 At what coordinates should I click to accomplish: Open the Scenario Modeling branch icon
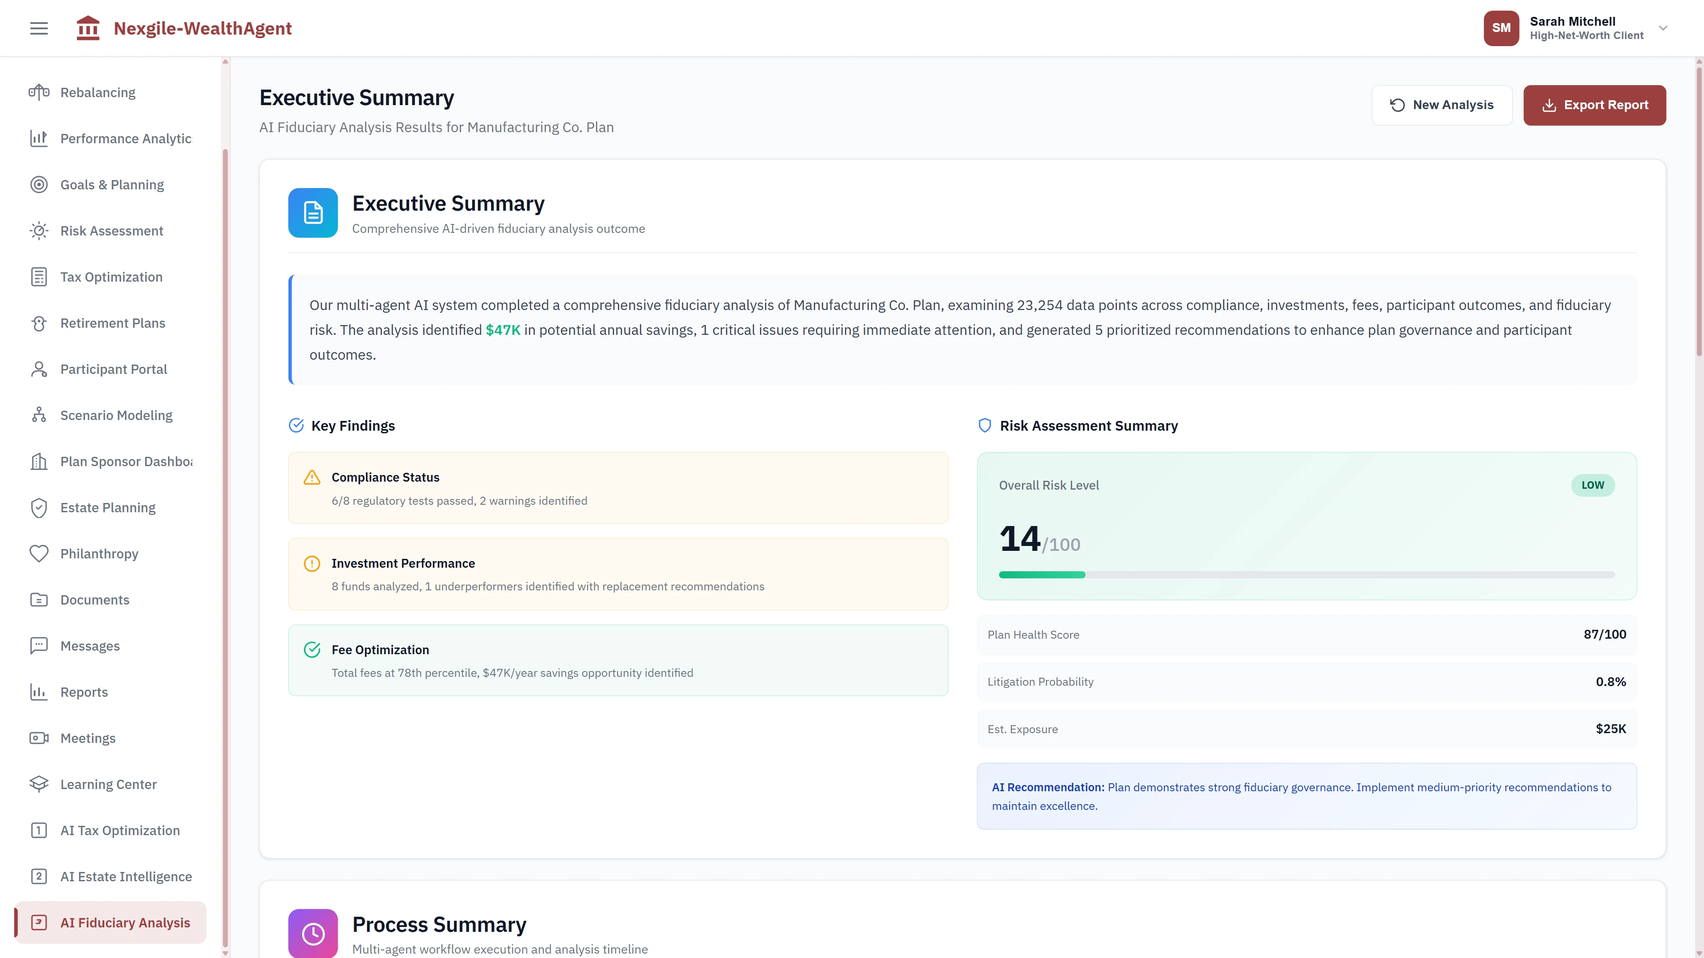tap(39, 415)
